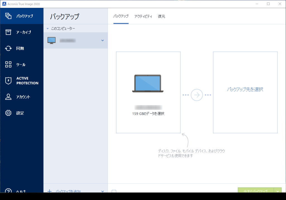The image size is (286, 200).
Task: Open the バックアップを追加 dropdown chevron
Action: coord(103,191)
